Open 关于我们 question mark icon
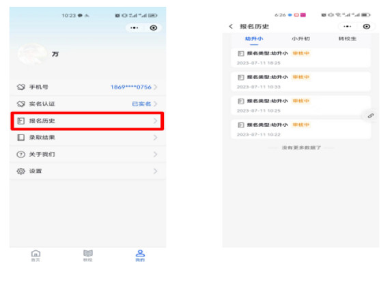The image size is (392, 281). point(20,154)
